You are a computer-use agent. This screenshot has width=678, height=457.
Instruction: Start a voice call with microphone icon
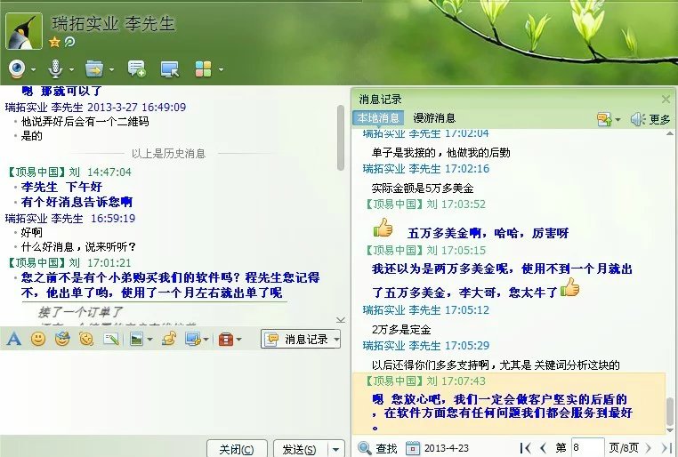[x=56, y=69]
